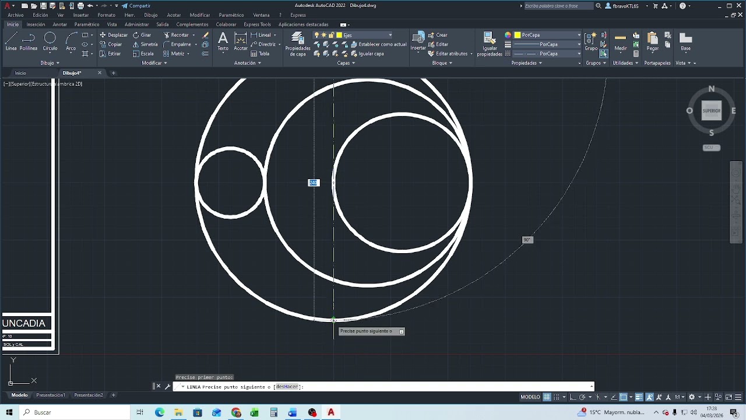Insert a Tabla from Anotación panel
The height and width of the screenshot is (420, 746).
260,54
